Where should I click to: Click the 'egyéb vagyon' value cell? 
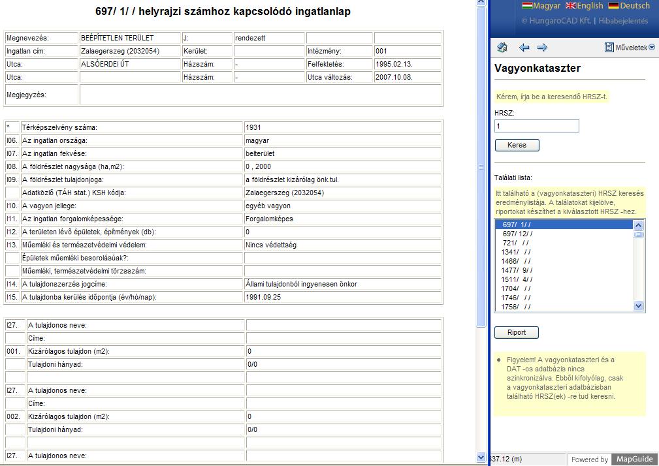(x=342, y=206)
